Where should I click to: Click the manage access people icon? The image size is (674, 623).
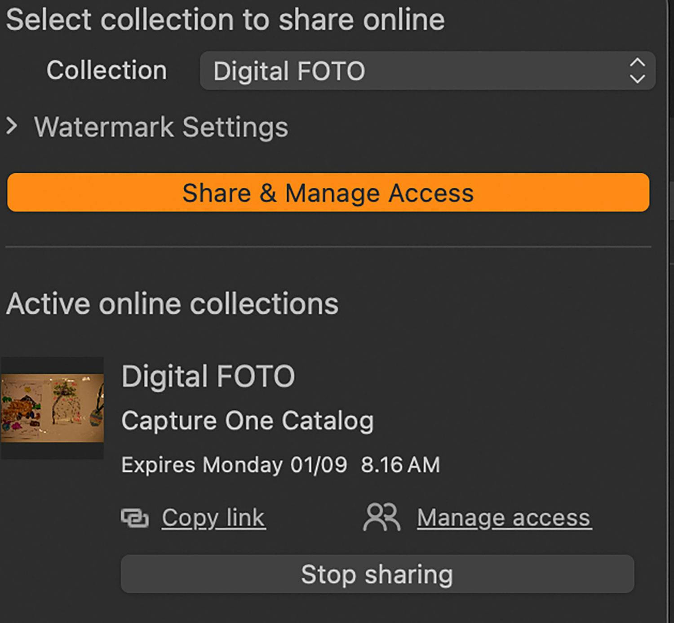point(381,518)
